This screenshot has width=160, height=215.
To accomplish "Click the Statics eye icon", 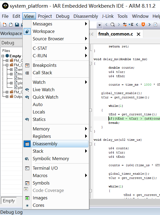I will [x=27, y=119].
